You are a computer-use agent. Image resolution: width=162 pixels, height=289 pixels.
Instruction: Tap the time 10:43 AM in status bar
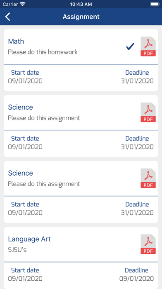click(81, 4)
